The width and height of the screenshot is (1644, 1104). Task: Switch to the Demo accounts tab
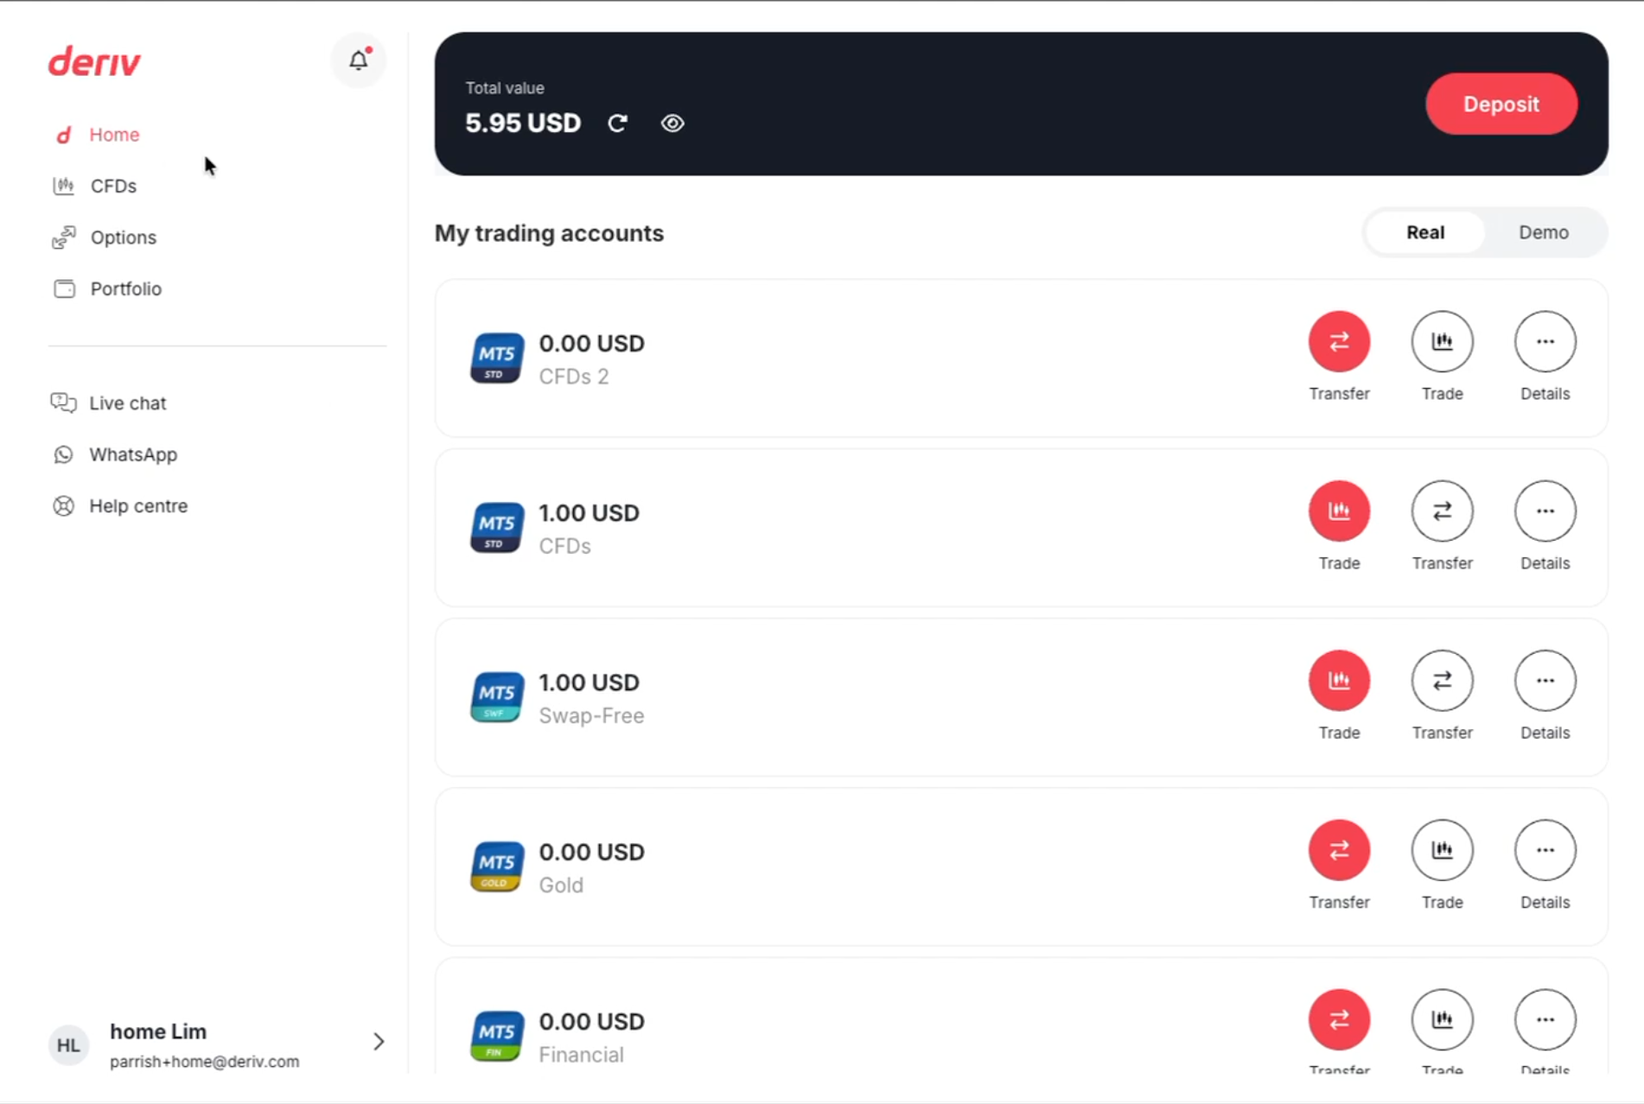(x=1544, y=232)
